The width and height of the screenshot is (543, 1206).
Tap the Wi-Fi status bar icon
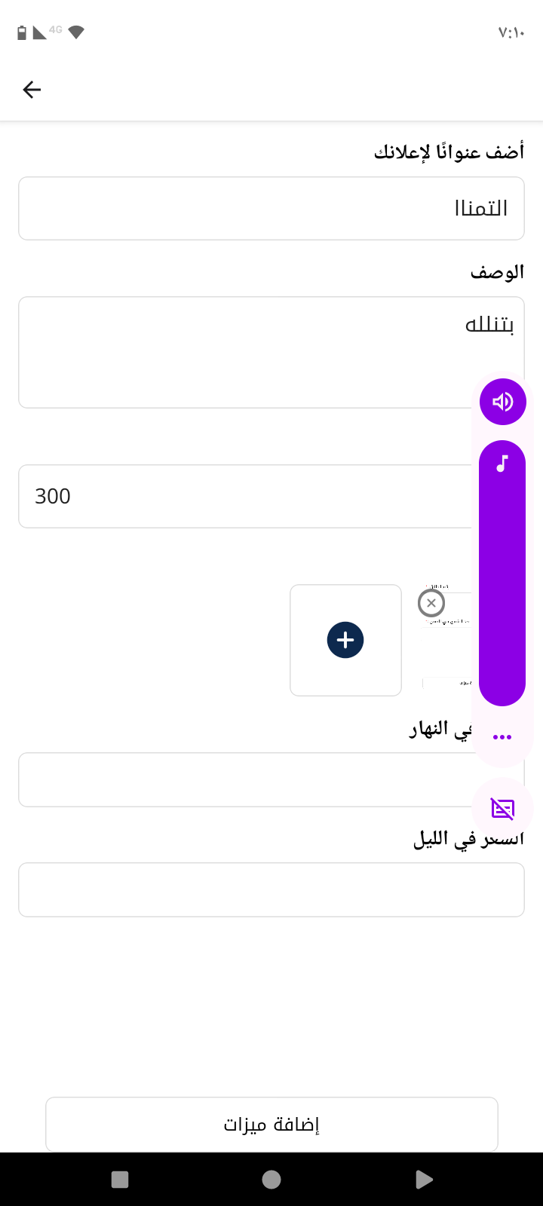point(76,32)
